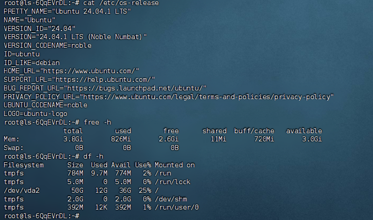
Task: Select the /run/lock mount point
Action: tap(172, 182)
